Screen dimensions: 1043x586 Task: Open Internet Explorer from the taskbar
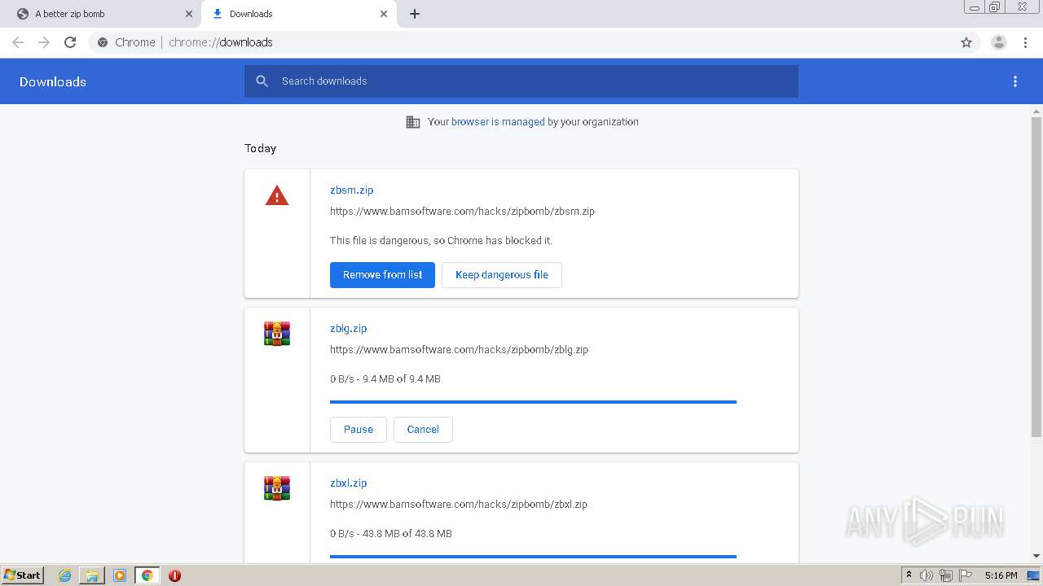(65, 575)
